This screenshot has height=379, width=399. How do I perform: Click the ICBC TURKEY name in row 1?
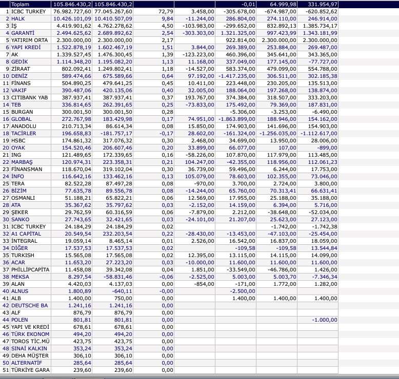[29, 11]
